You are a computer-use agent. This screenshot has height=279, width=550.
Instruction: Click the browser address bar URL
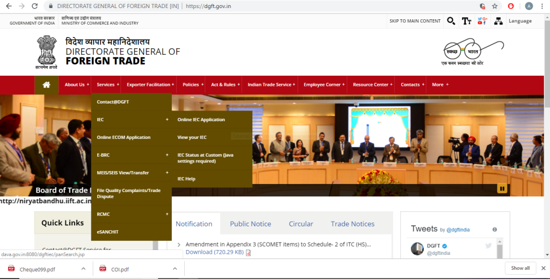pos(208,6)
